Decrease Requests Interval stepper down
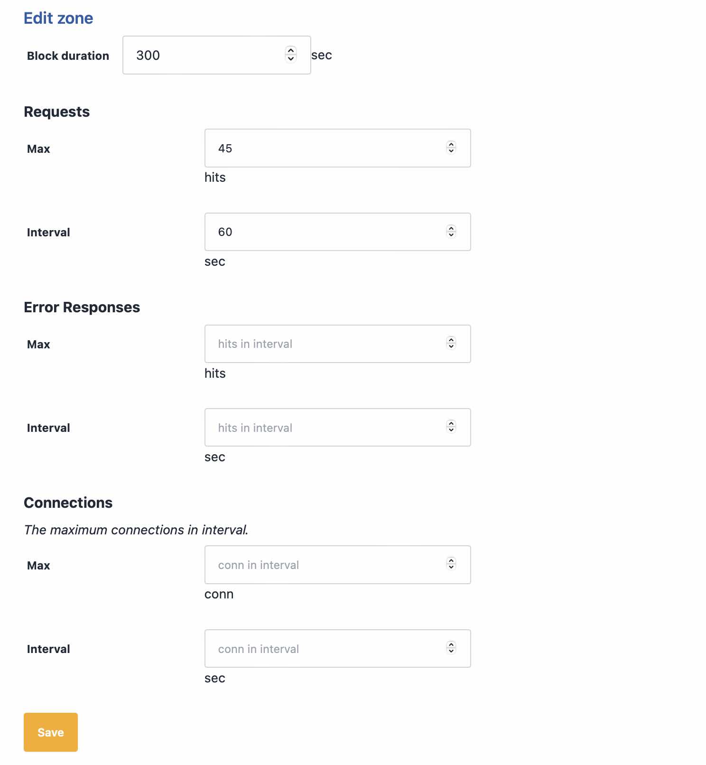Viewport: 706px width, 765px height. point(451,234)
